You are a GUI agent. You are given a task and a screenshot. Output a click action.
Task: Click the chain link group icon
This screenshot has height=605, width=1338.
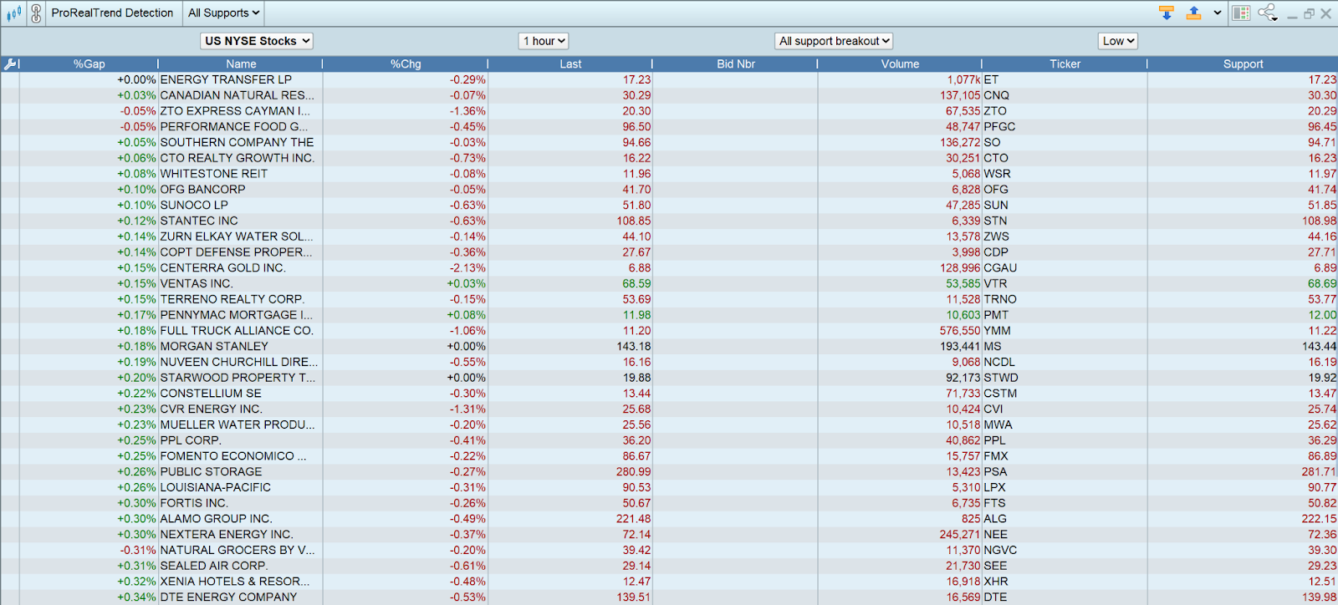pos(36,13)
